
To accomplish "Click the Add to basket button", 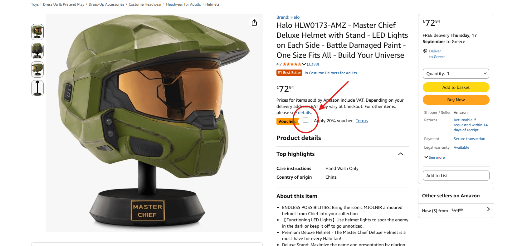I will 456,87.
